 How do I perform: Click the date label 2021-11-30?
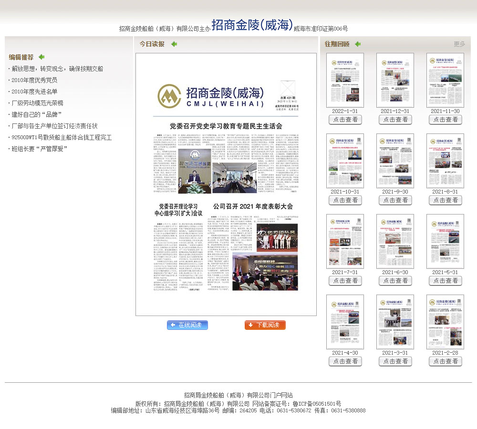[446, 111]
